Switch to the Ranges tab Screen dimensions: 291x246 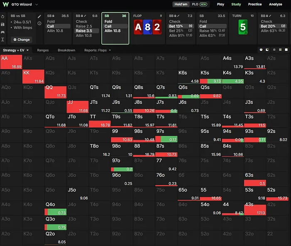(43, 50)
